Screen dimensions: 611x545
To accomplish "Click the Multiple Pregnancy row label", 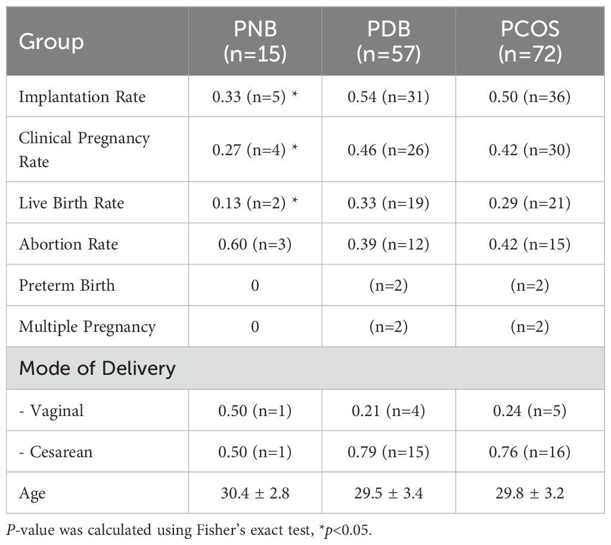I will 87,327.
